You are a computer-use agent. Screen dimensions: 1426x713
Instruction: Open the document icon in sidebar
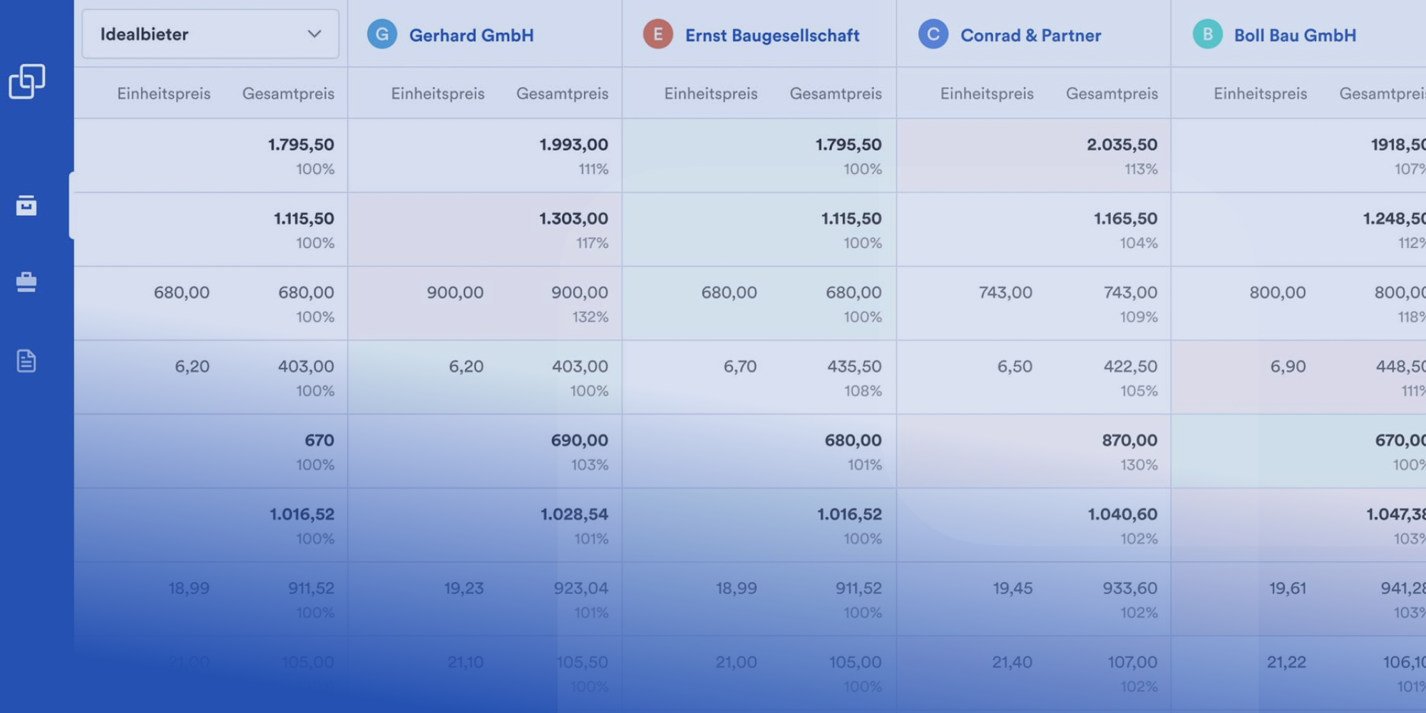(x=26, y=361)
